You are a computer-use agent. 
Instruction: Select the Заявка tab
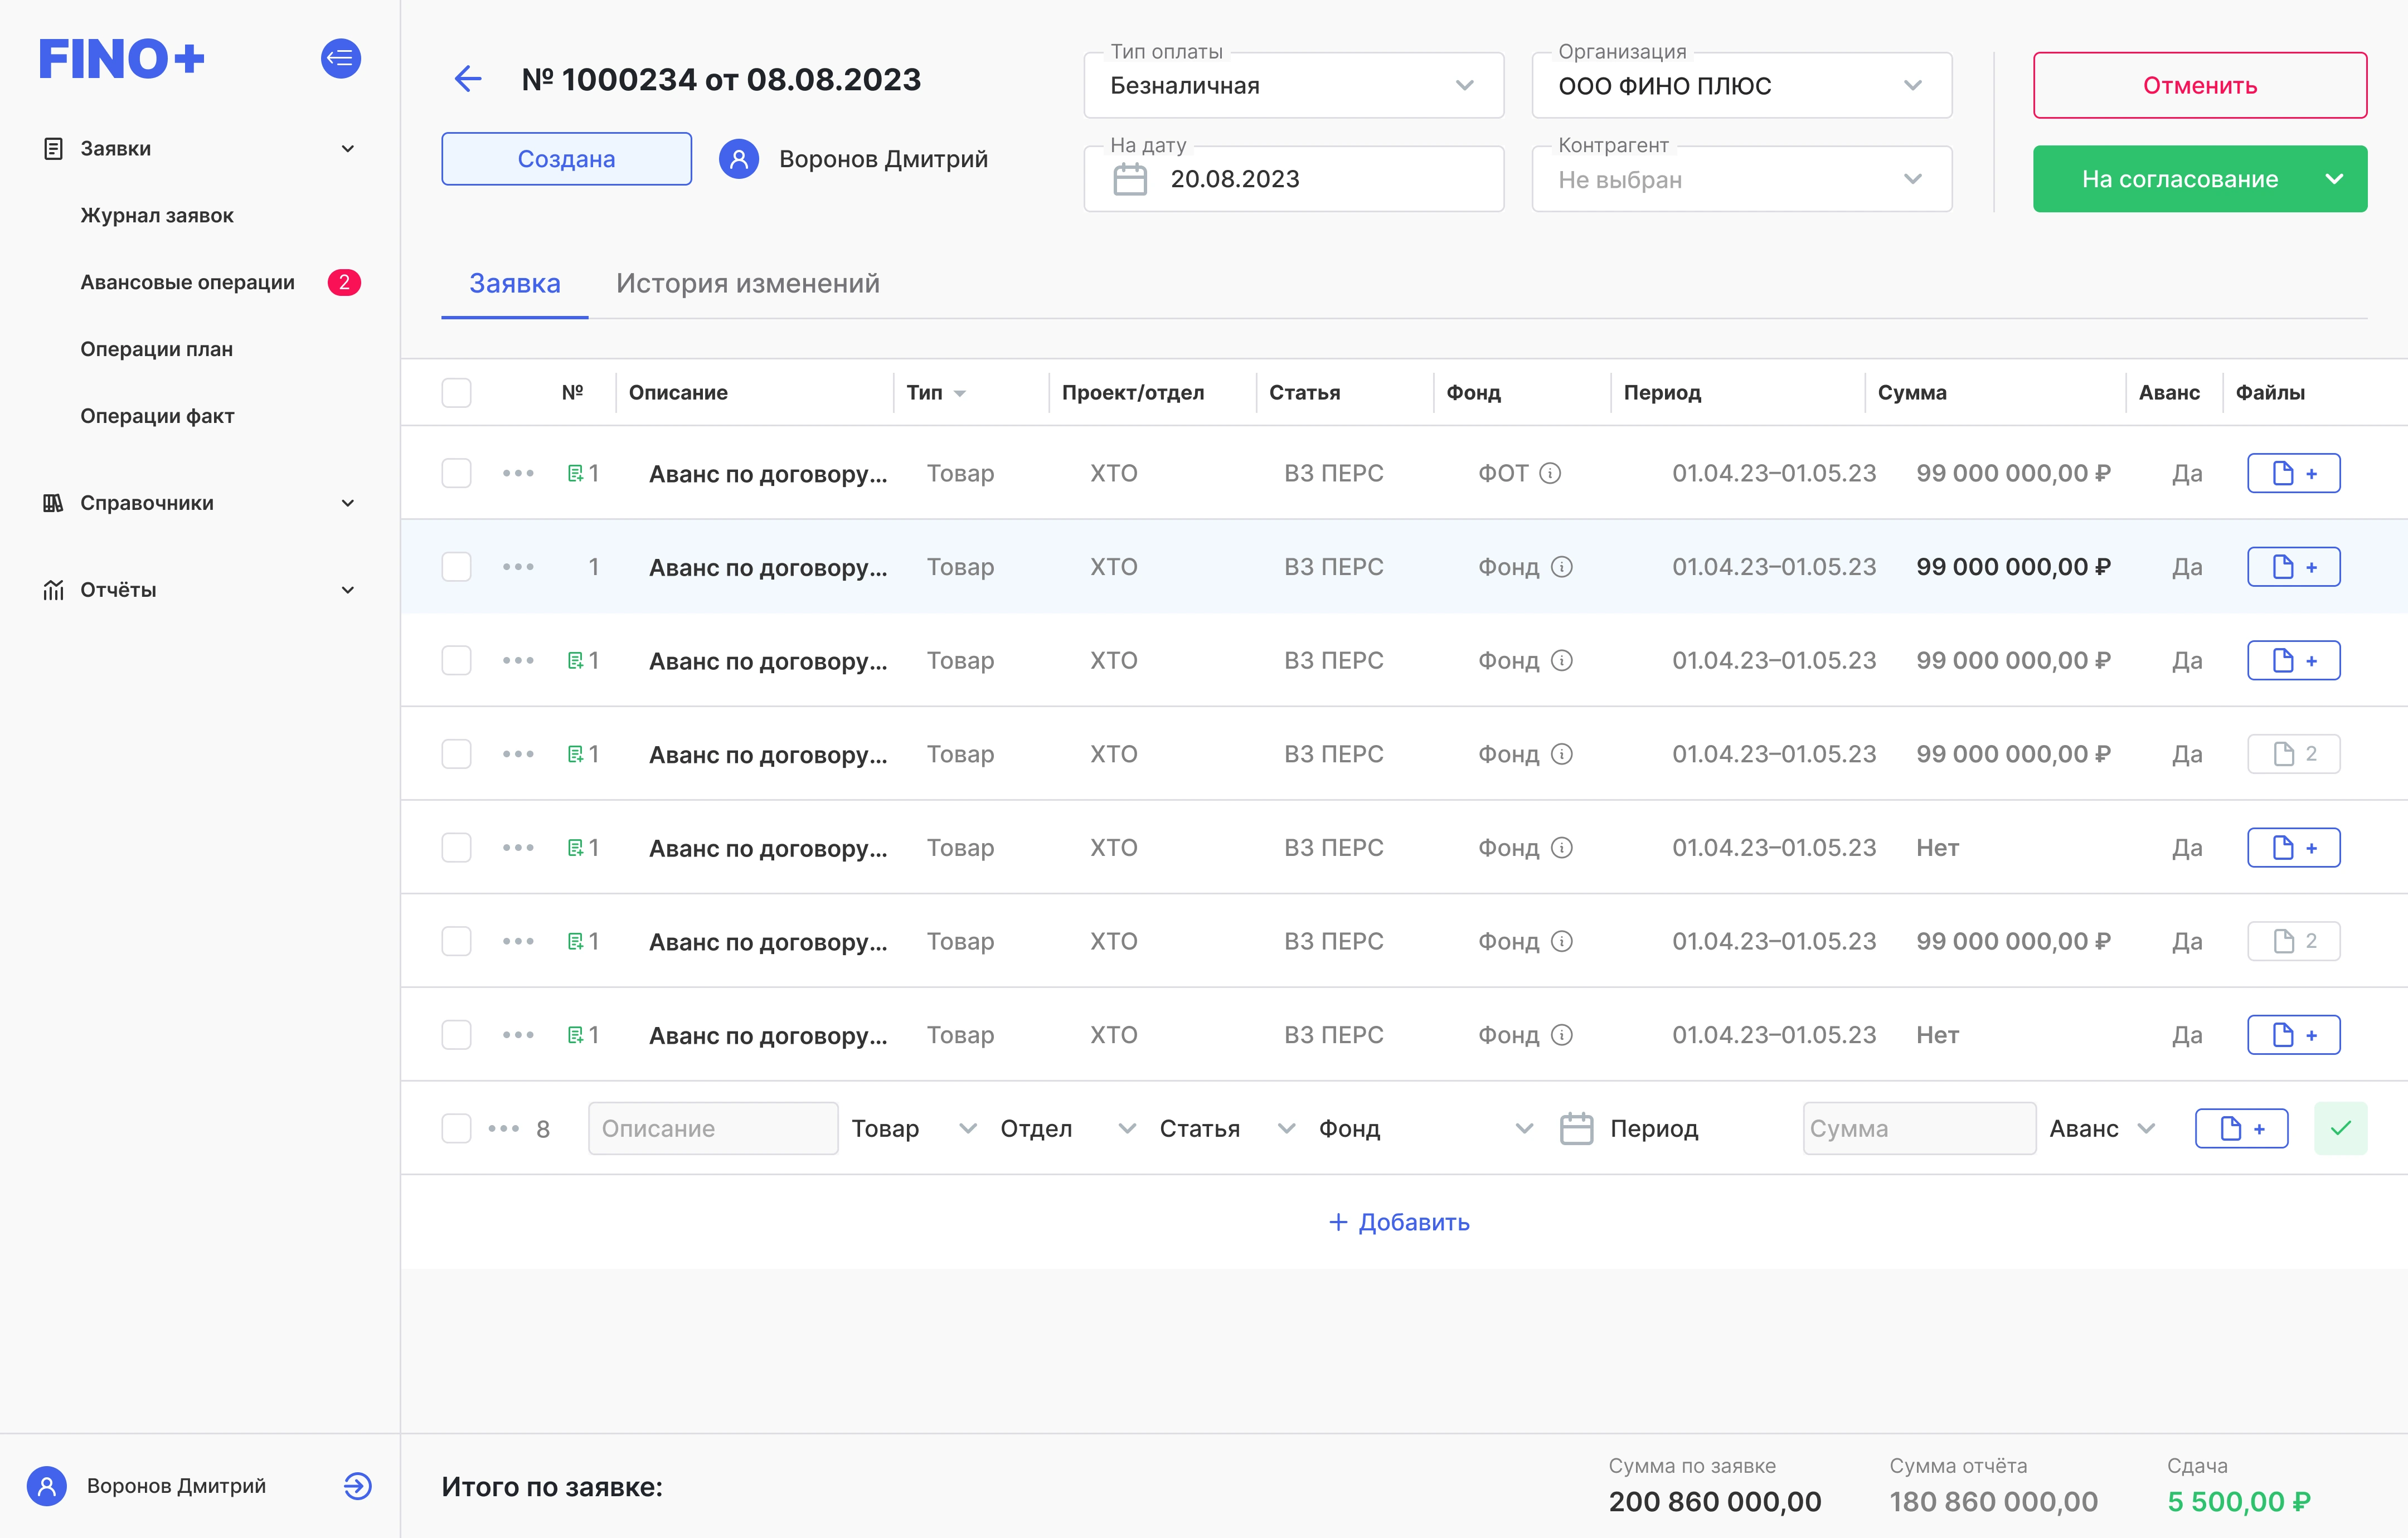pos(514,284)
